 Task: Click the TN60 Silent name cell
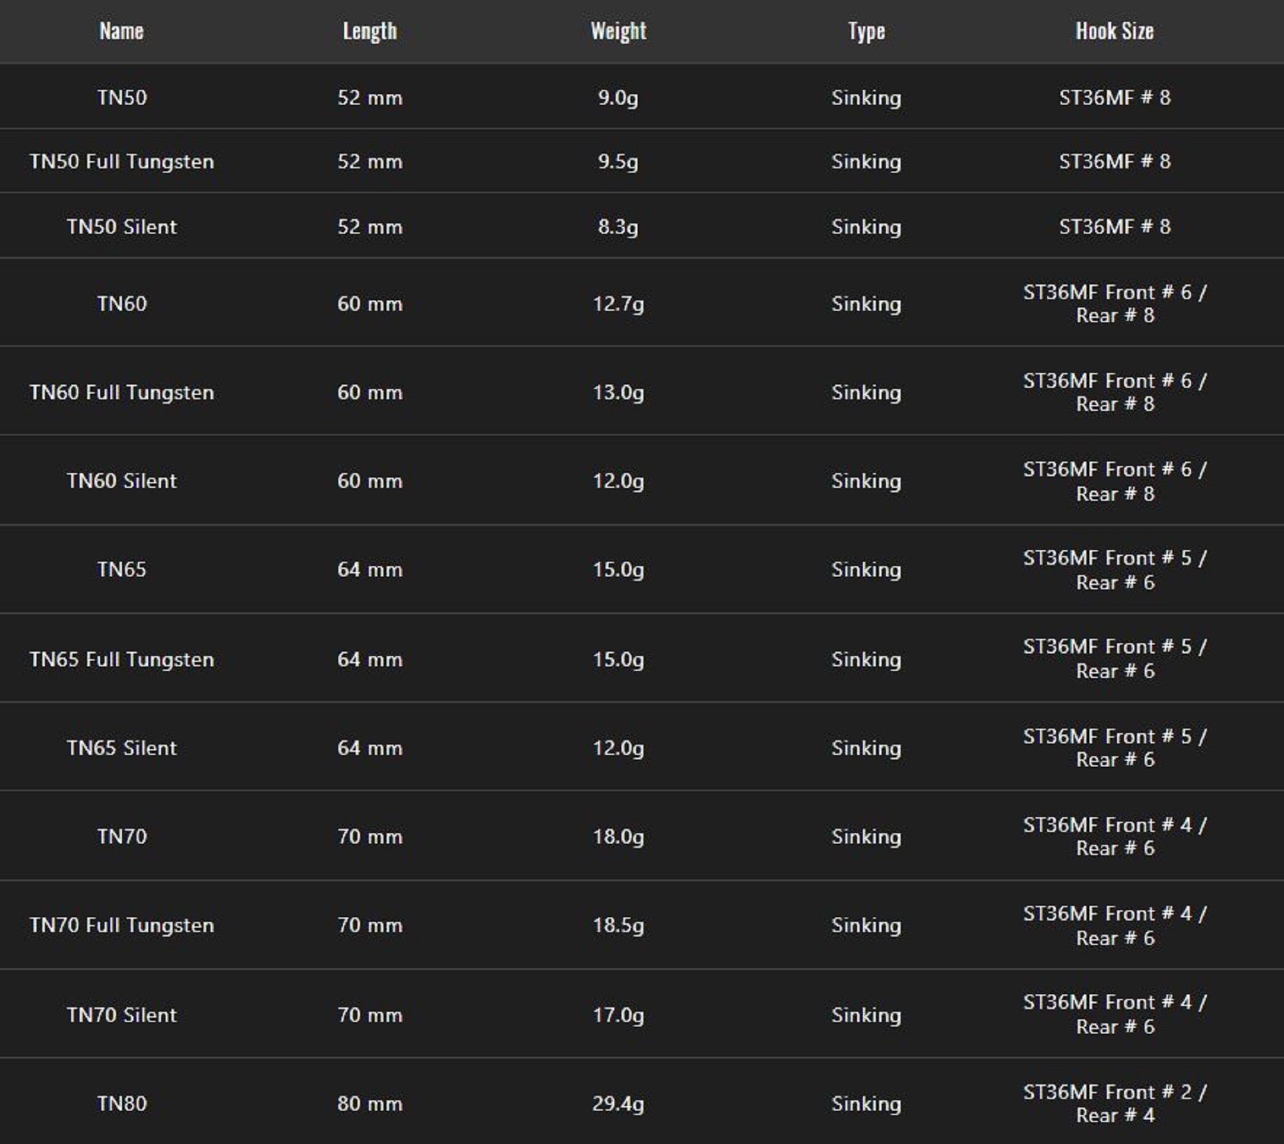click(x=121, y=481)
